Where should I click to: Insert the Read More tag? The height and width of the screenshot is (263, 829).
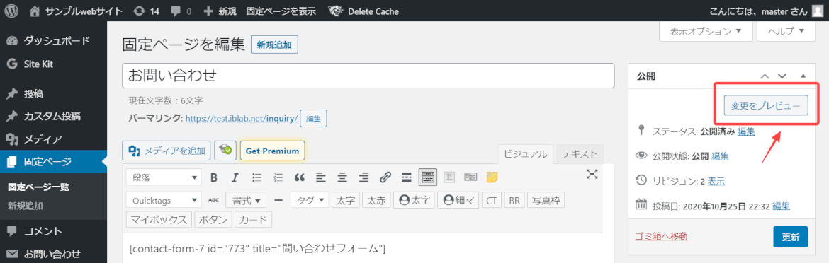click(407, 177)
